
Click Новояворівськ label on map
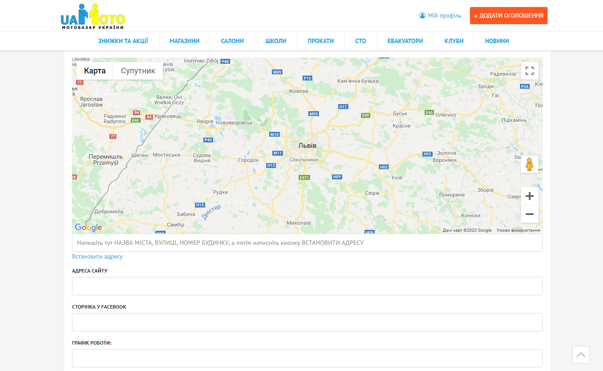[x=234, y=123]
